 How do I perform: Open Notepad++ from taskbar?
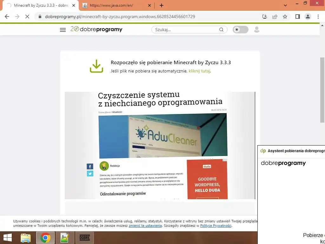[65, 238]
